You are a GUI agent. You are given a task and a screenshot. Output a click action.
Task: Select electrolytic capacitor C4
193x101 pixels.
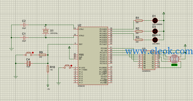tap(29, 64)
